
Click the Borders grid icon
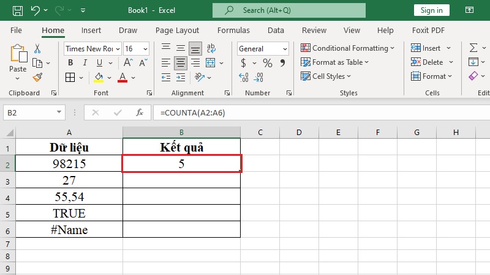(70, 78)
